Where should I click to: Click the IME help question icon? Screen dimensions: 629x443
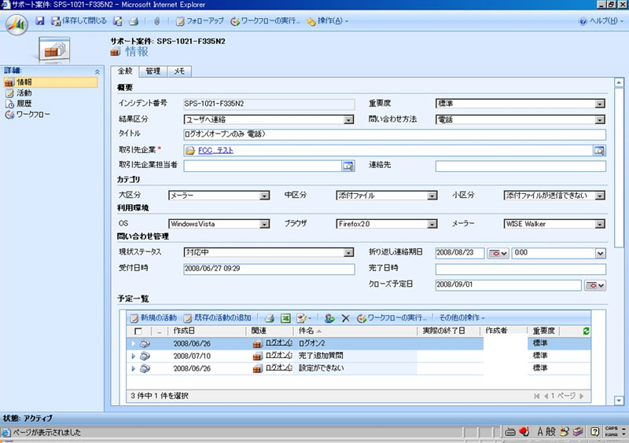(594, 432)
